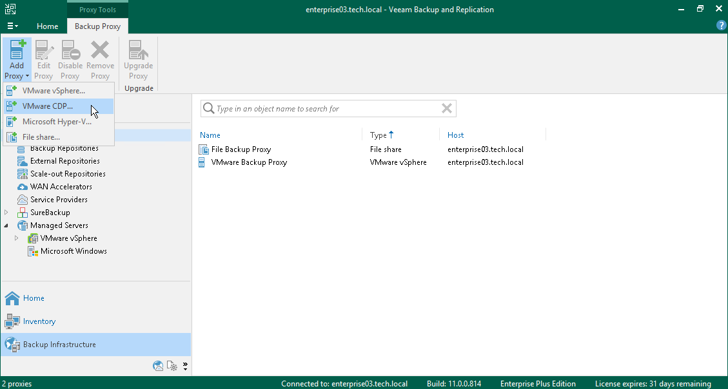Click the Veeam app icon in title bar

pos(10,9)
